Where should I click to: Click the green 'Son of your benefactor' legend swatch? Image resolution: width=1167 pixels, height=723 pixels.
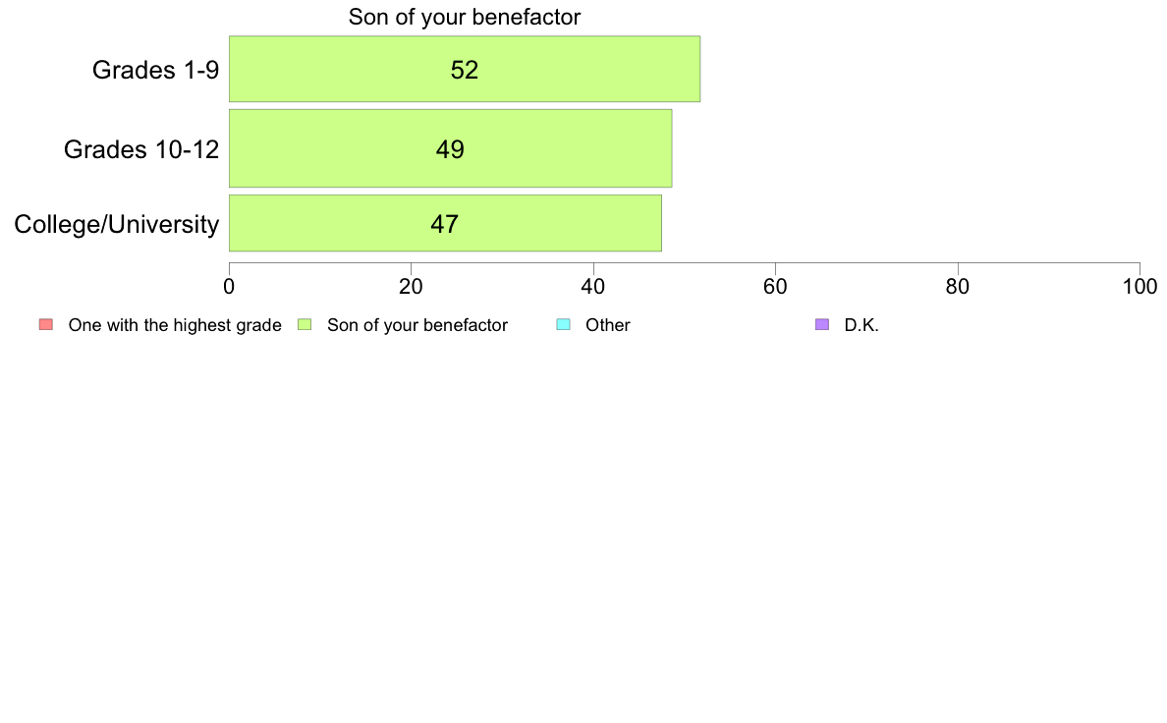tap(305, 324)
